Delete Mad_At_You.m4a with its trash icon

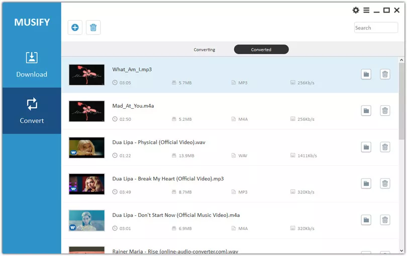click(385, 111)
